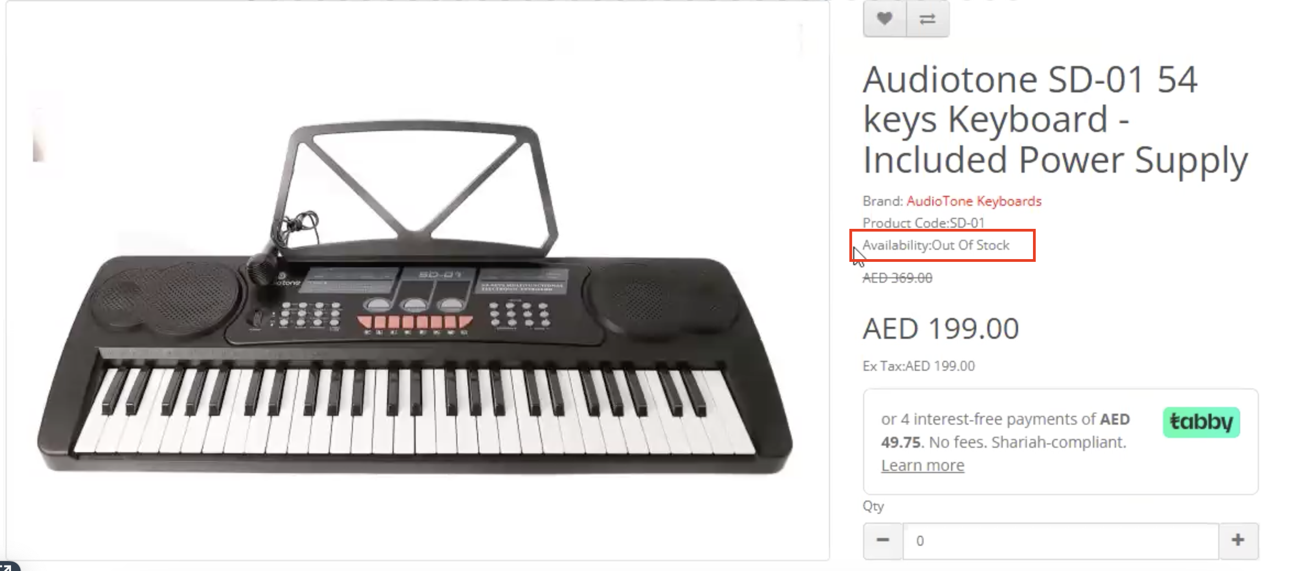Click the green tabby logo
1304x571 pixels.
[1201, 422]
